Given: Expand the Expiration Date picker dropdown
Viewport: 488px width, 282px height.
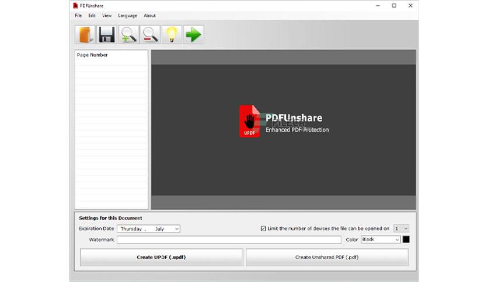Looking at the screenshot, I should click(x=176, y=229).
